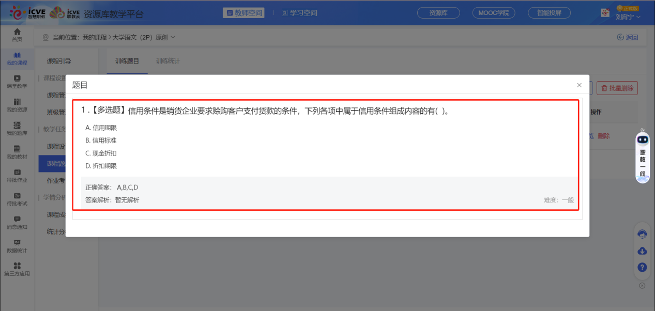Go to 我的资源 in sidebar
The image size is (655, 311).
pos(17,105)
